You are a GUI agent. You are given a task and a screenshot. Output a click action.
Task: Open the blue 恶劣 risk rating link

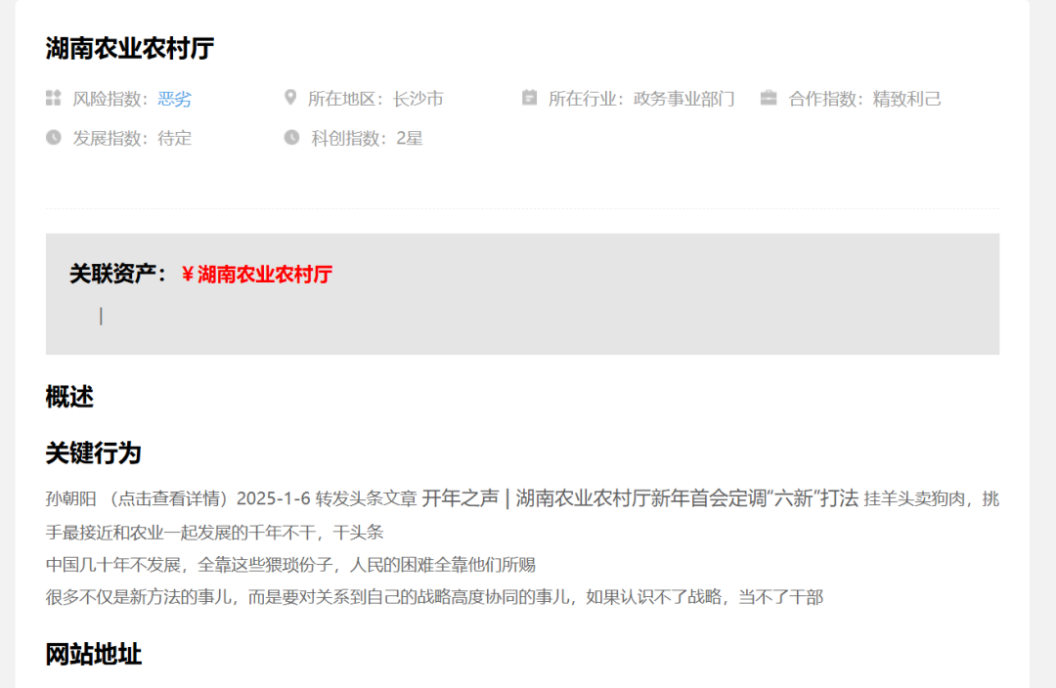click(174, 99)
